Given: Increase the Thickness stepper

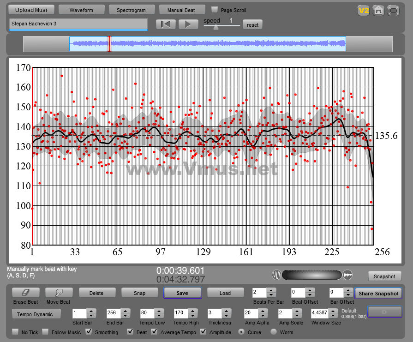Looking at the screenshot, I should [x=227, y=311].
